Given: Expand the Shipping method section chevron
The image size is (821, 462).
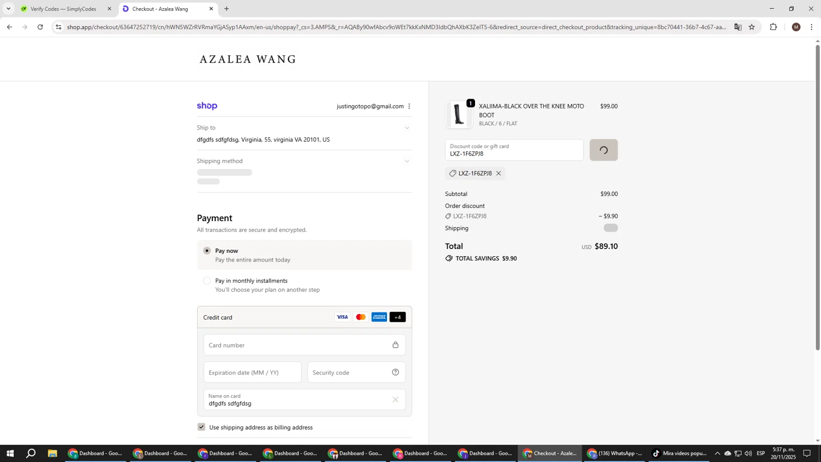Looking at the screenshot, I should coord(407,161).
